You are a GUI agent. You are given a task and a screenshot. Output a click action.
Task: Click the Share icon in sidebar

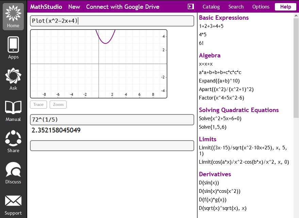[x=13, y=141]
